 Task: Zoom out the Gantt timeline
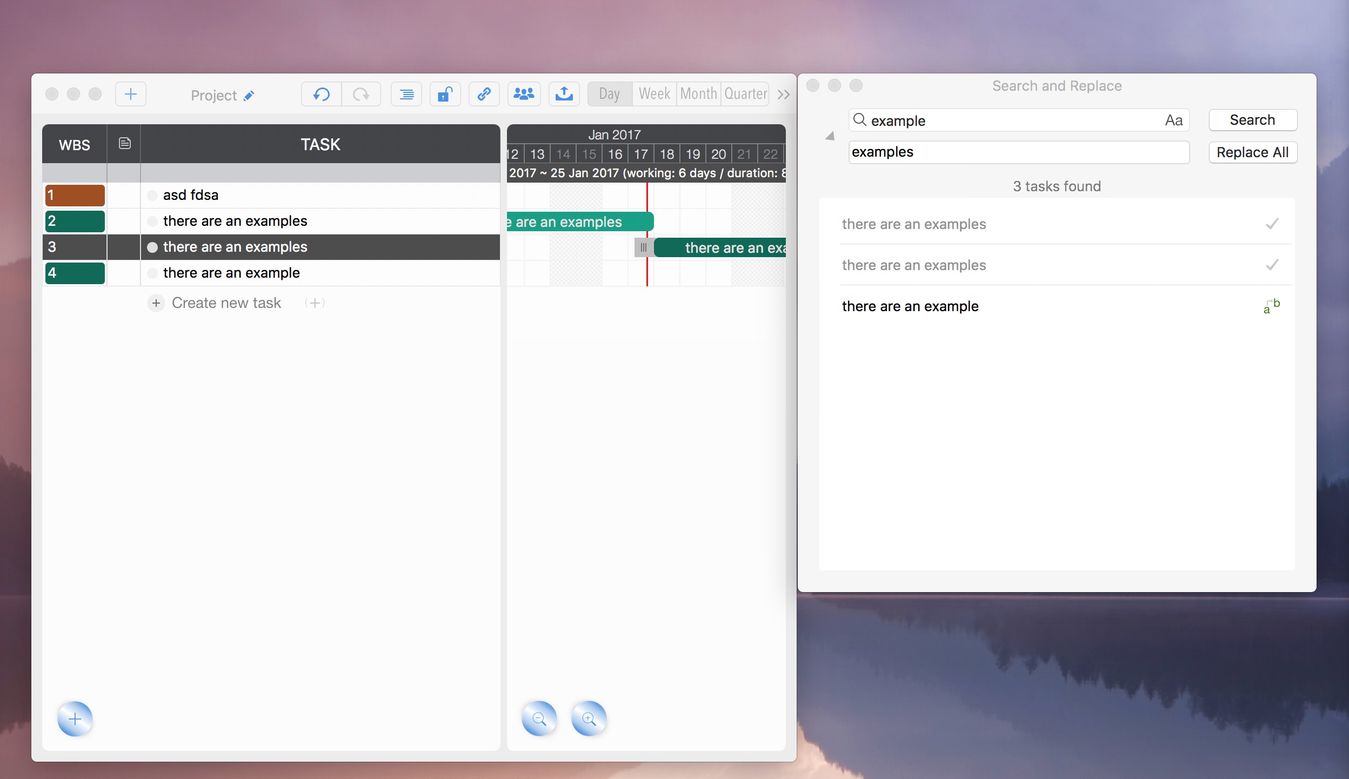[539, 718]
